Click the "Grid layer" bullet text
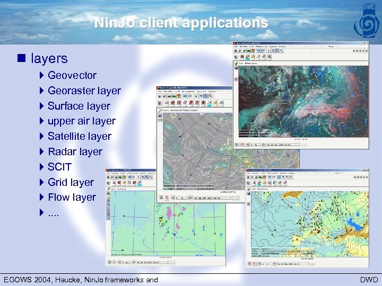The image size is (382, 286). click(71, 182)
